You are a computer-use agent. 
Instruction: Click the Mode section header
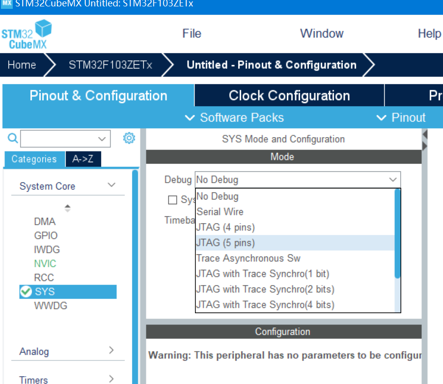[x=284, y=157]
